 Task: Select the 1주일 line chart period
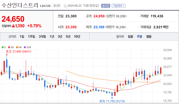point(32,36)
